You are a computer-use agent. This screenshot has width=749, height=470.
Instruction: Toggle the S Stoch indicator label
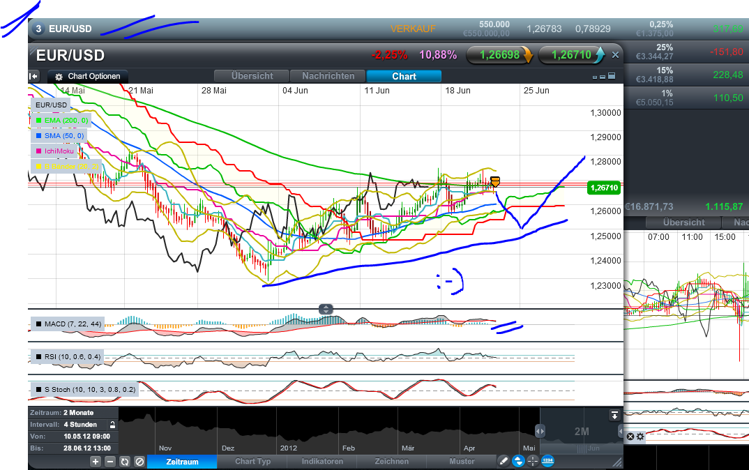pos(84,390)
